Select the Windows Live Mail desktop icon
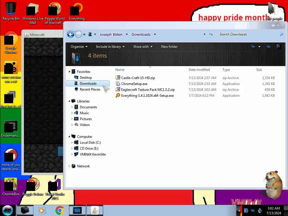288x216 pixels. pos(33,13)
